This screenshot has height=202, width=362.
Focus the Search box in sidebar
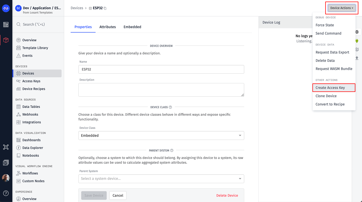[38, 25]
